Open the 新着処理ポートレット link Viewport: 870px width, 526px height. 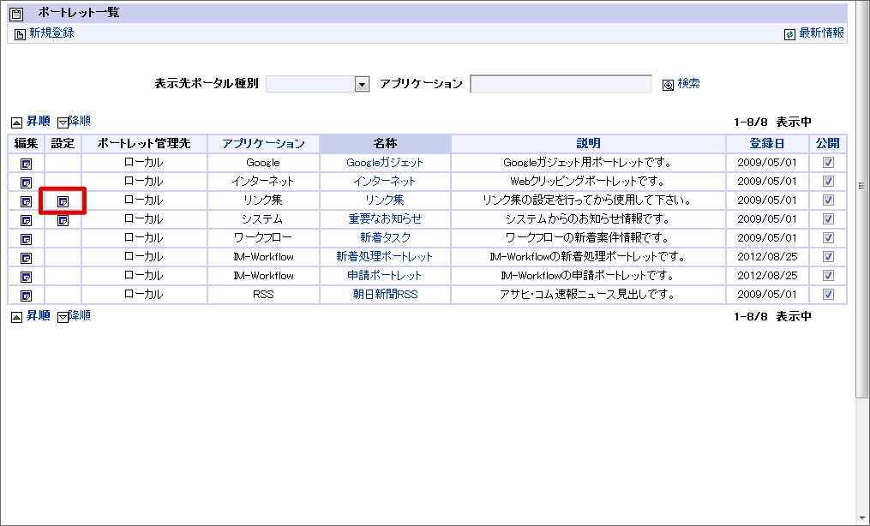[x=385, y=257]
